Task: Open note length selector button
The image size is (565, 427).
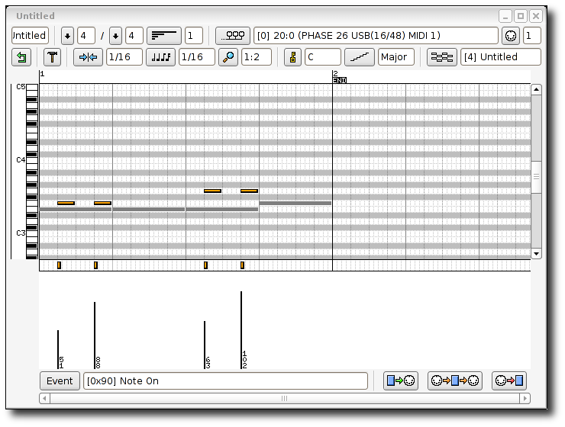Action: [160, 57]
